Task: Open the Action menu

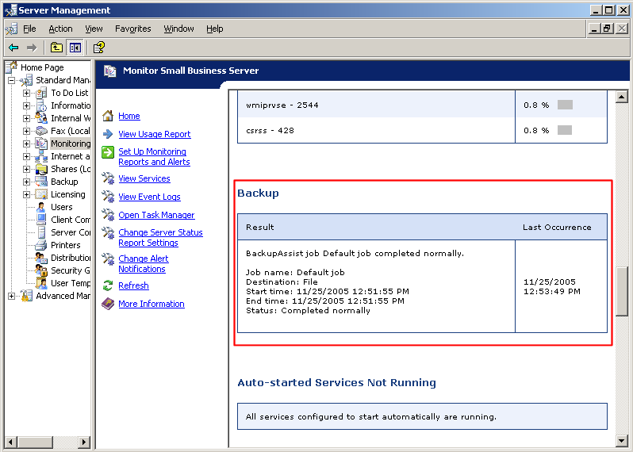Action: coord(60,29)
